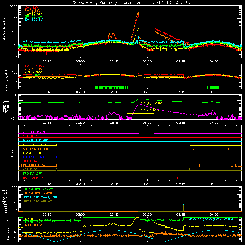Viewport: 245px width, 245px height.
Task: Click the REAR_DEC_CHAN/128 legend label
Action: coord(40,197)
